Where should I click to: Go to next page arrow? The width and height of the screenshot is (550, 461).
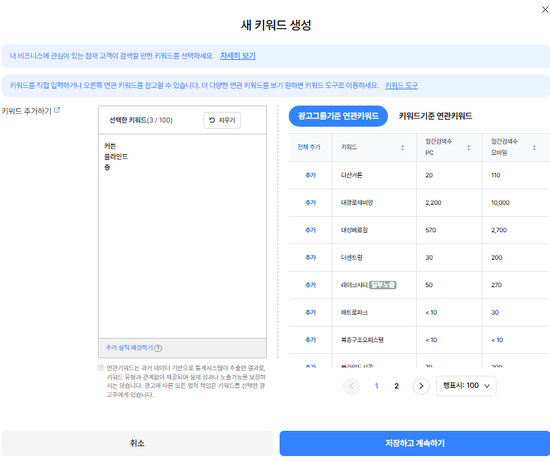(x=421, y=386)
